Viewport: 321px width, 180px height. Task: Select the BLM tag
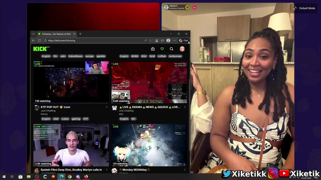(152, 56)
